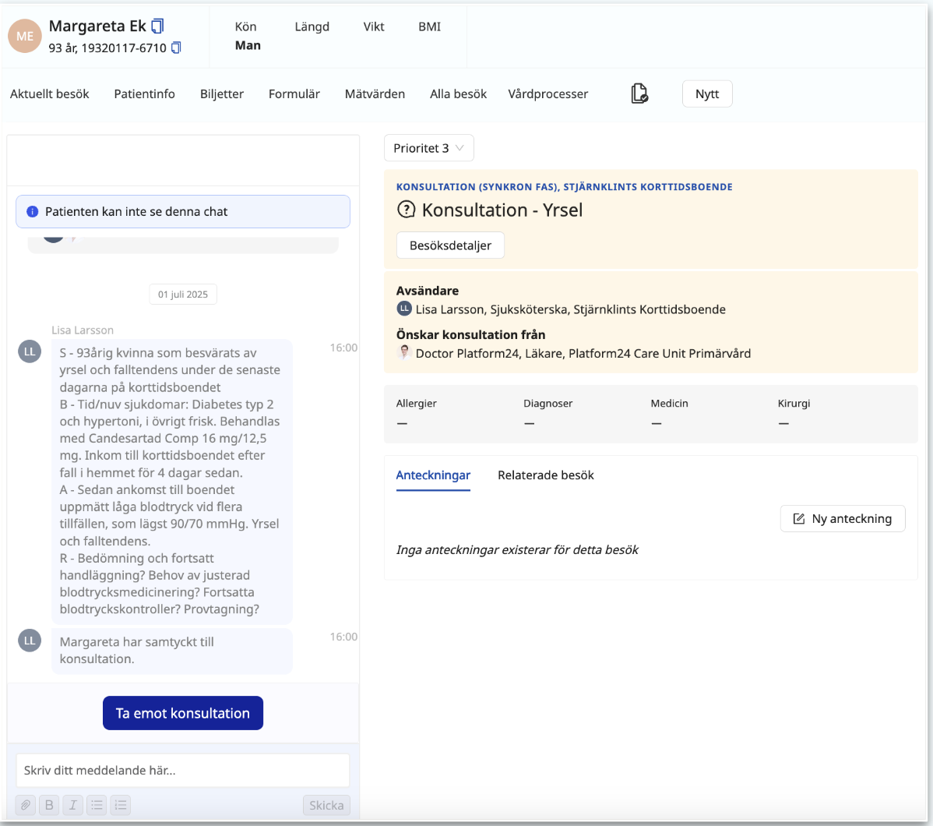This screenshot has height=826, width=933.
Task: Copy personal number 19320117-6710 icon
Action: pos(176,48)
